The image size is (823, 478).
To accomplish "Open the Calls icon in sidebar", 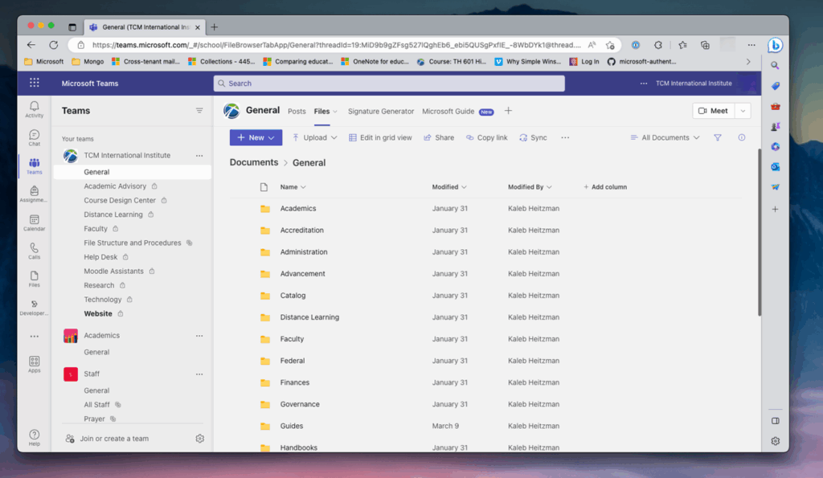I will (34, 251).
